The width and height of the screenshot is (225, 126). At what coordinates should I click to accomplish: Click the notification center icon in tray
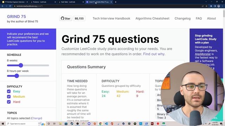[221, 124]
